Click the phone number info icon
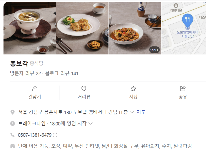The width and height of the screenshot is (206, 149). [55, 135]
